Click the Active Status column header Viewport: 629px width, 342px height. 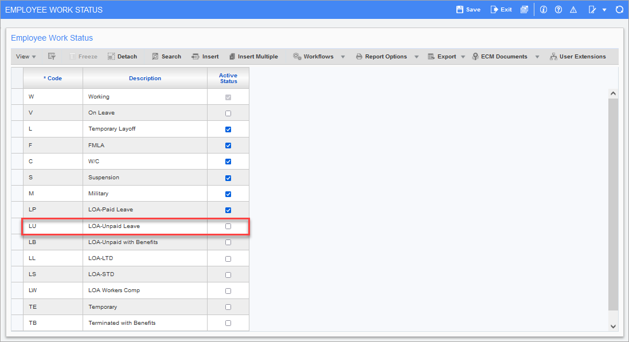228,78
